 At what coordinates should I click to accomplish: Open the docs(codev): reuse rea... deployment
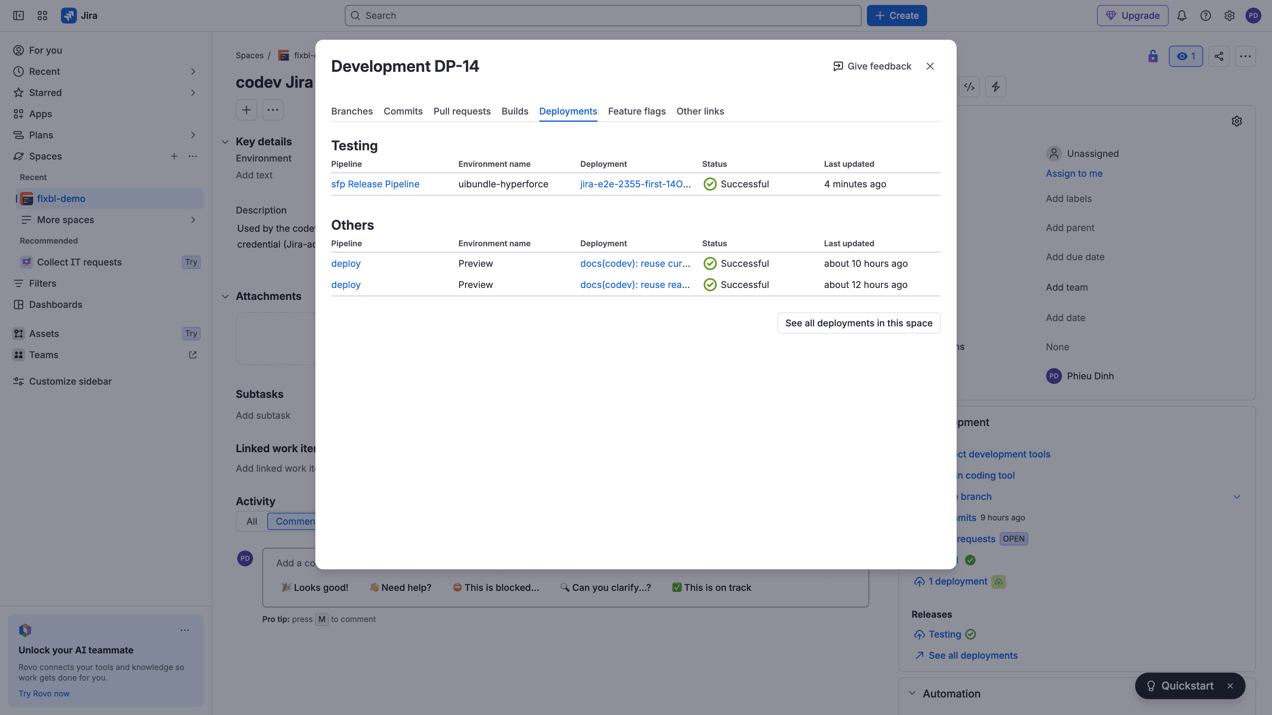click(635, 285)
